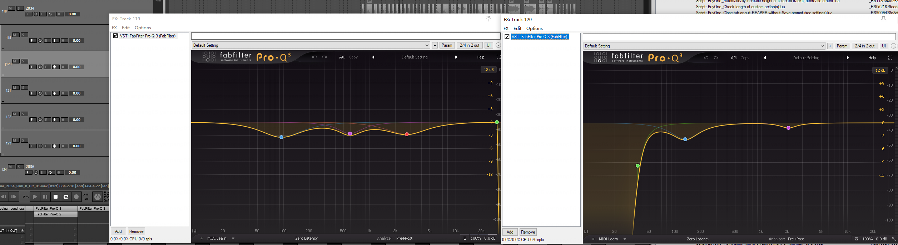Show the piano keyboard display in Track 119's Pro-Q 3
898x245 pixels.
(194, 231)
